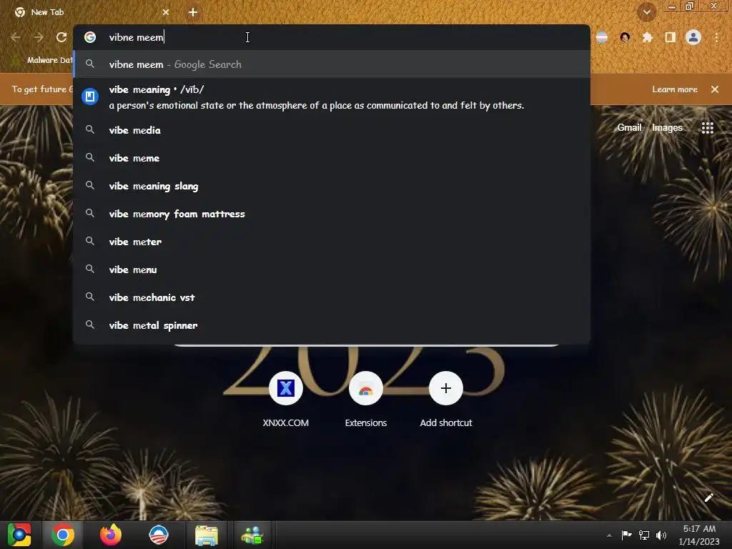Image resolution: width=732 pixels, height=549 pixels.
Task: Choose 'vibe memory foam mattress' suggestion
Action: pyautogui.click(x=332, y=214)
